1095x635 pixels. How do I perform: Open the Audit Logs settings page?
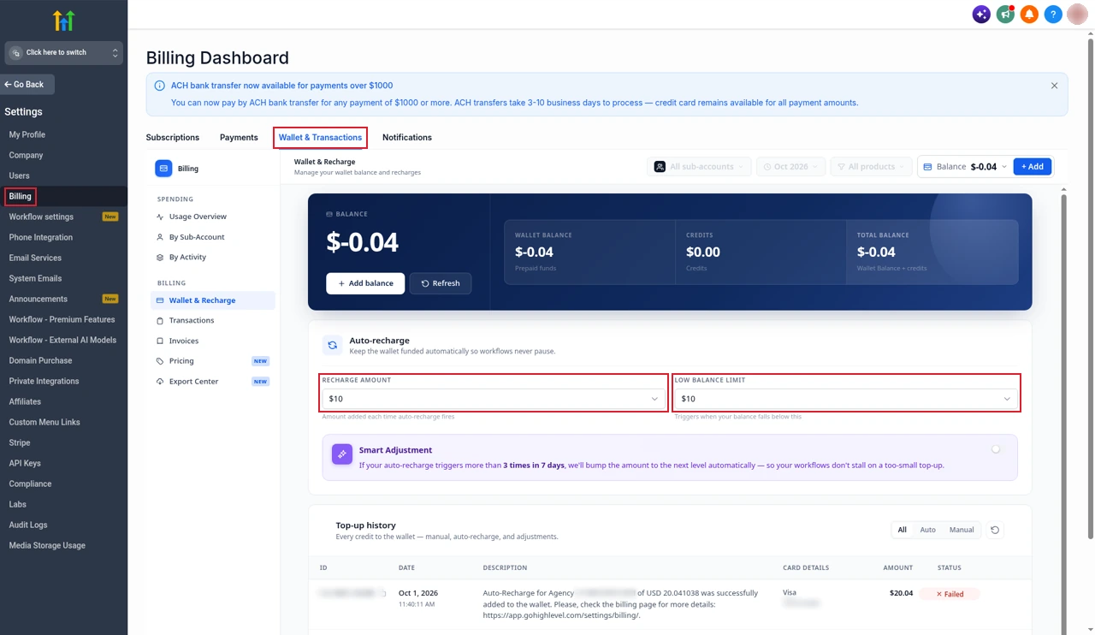28,525
